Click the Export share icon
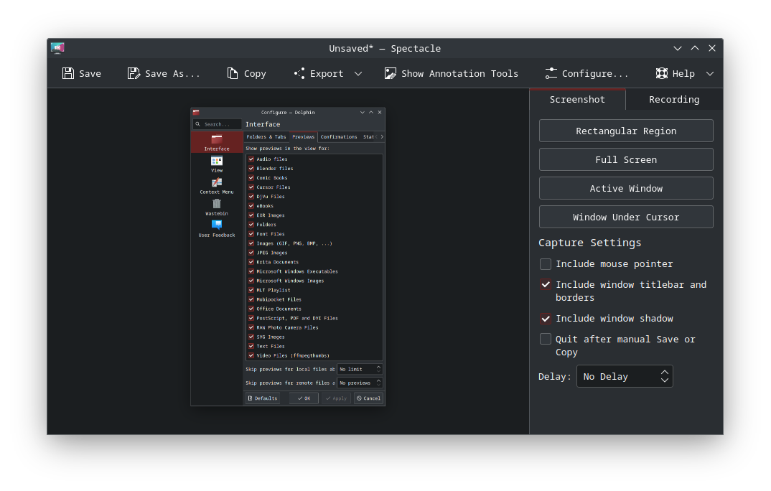The height and width of the screenshot is (491, 771). pyautogui.click(x=299, y=74)
